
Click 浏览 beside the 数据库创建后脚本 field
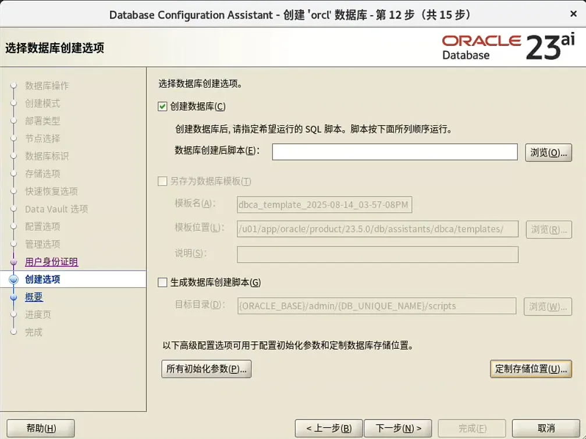[546, 152]
